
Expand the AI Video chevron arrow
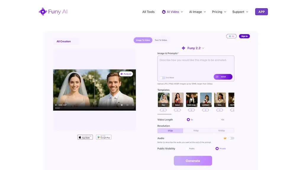click(182, 12)
